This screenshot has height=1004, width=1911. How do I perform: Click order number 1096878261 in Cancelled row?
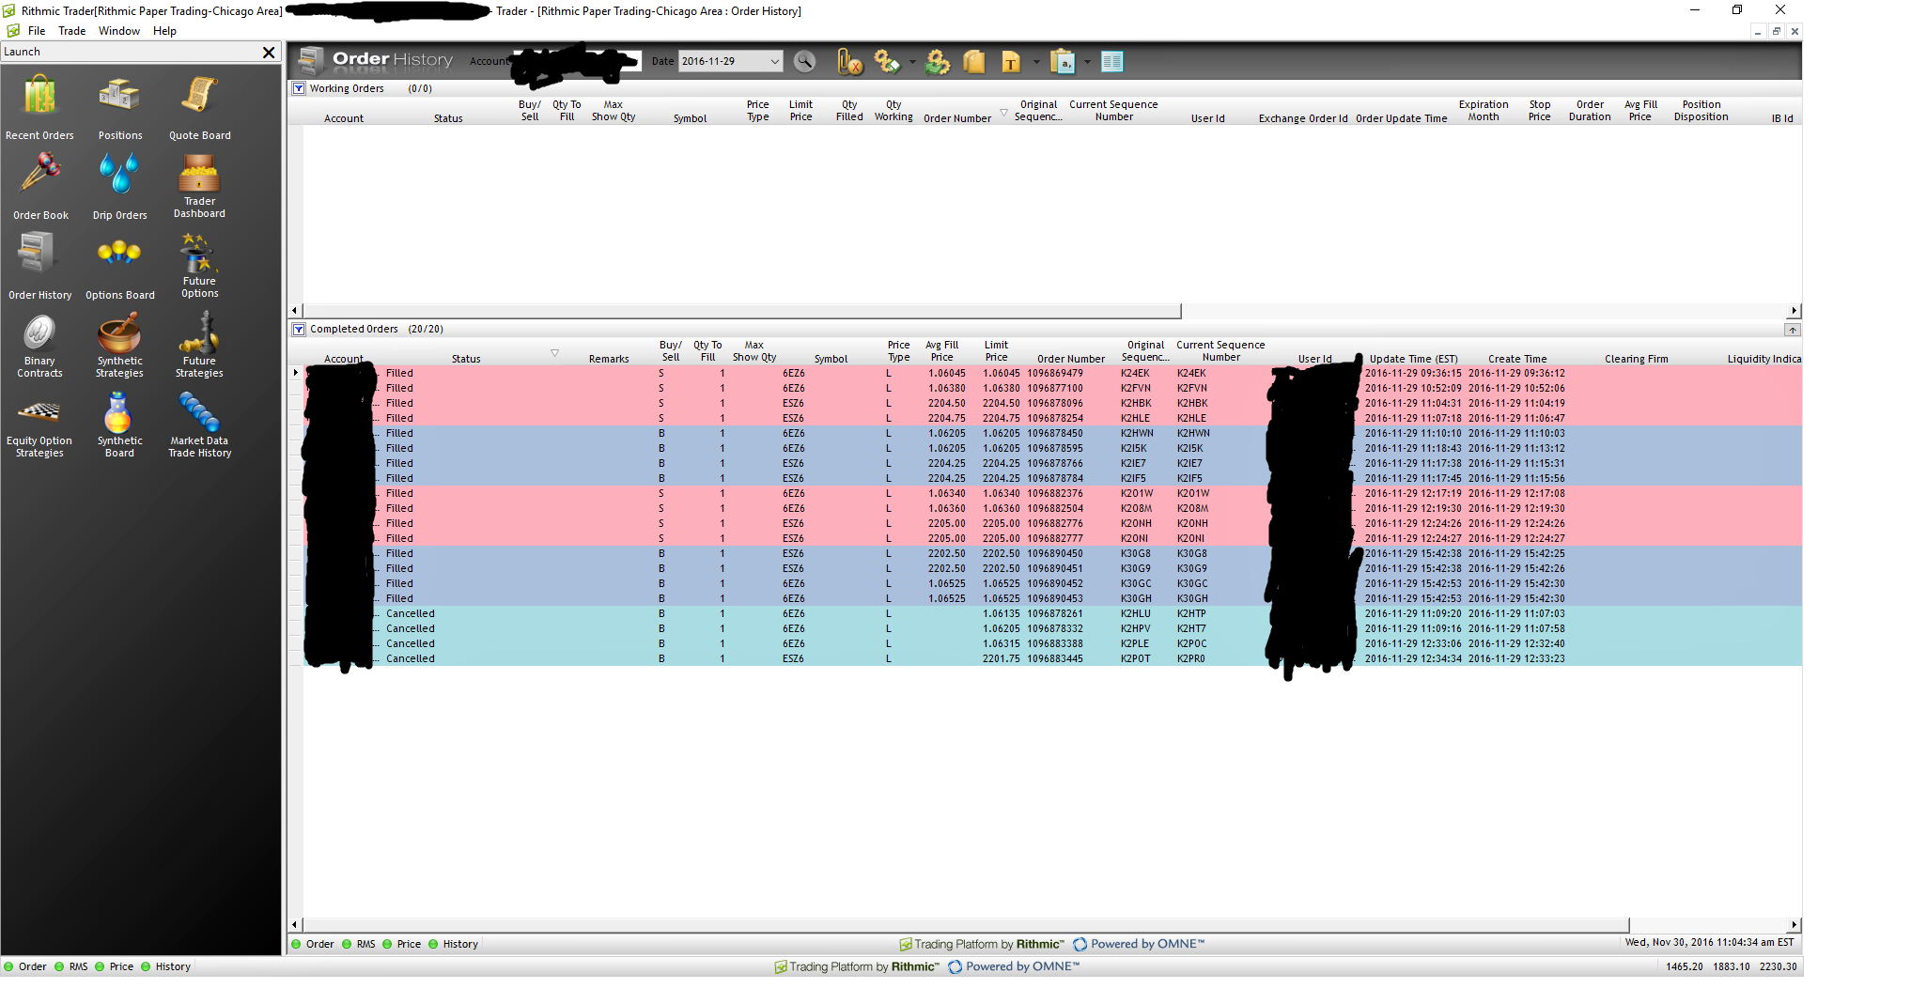tap(1054, 613)
